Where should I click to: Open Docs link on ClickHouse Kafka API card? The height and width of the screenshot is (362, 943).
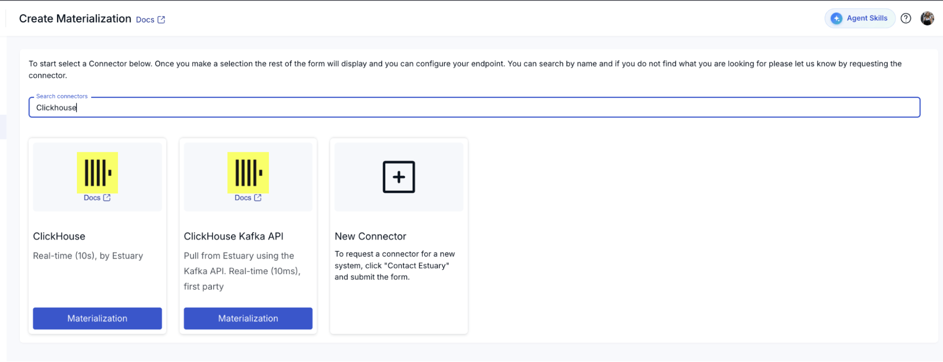(x=248, y=198)
